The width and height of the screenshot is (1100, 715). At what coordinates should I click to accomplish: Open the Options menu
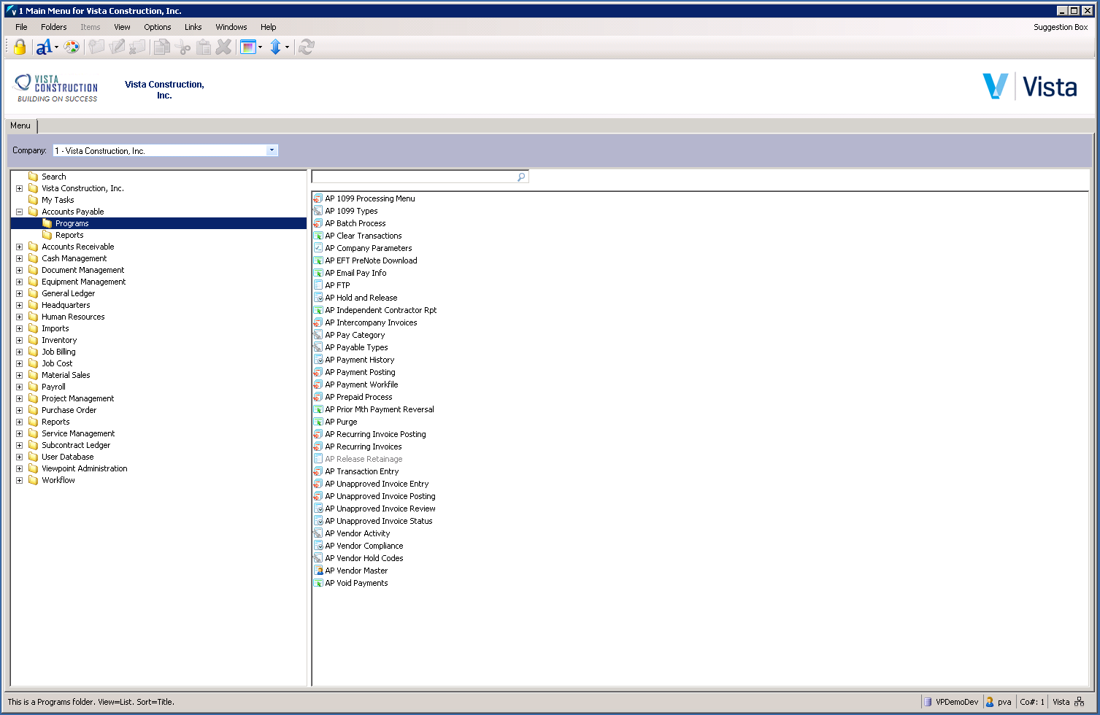point(158,27)
